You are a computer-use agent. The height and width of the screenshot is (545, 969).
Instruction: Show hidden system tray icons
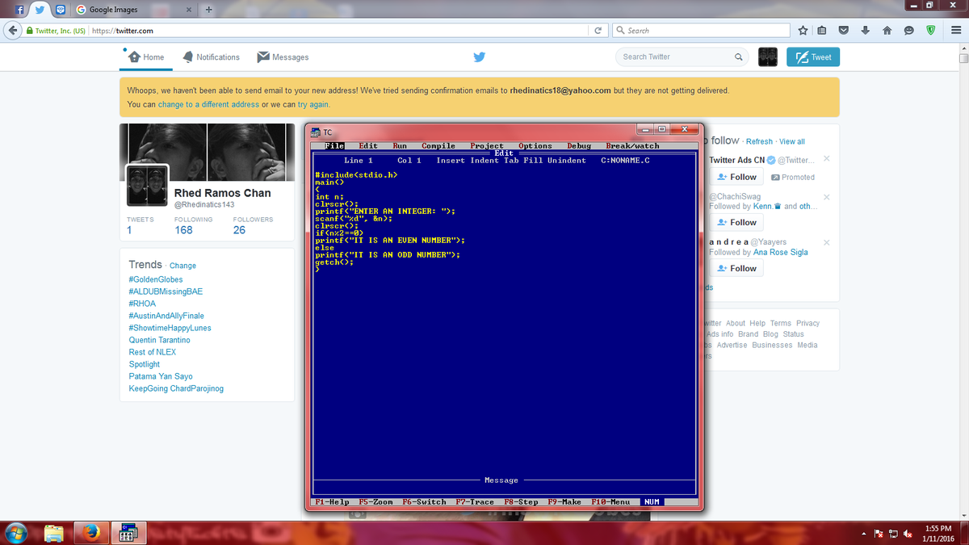[864, 533]
